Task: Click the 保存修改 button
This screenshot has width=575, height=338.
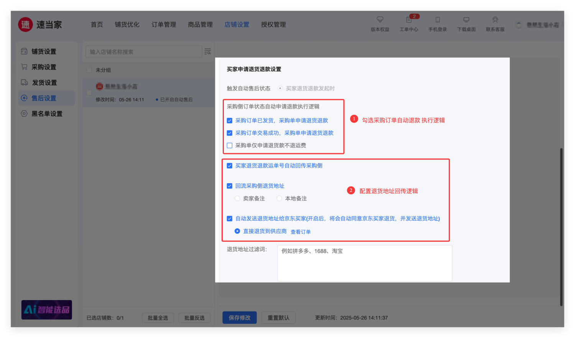Action: click(x=240, y=318)
